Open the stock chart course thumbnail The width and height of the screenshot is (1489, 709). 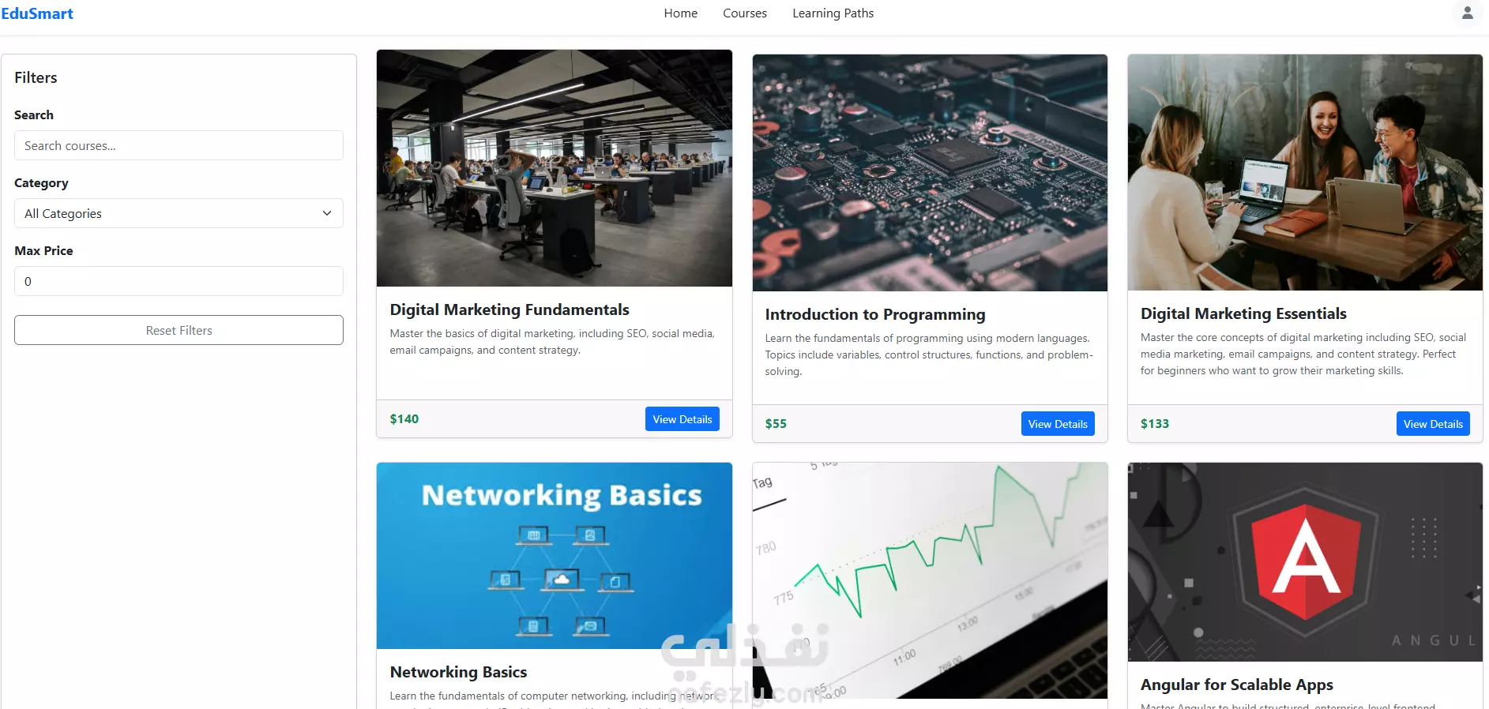click(x=930, y=580)
